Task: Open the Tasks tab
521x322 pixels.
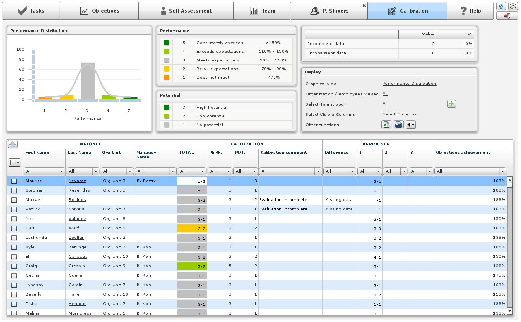Action: (x=31, y=11)
